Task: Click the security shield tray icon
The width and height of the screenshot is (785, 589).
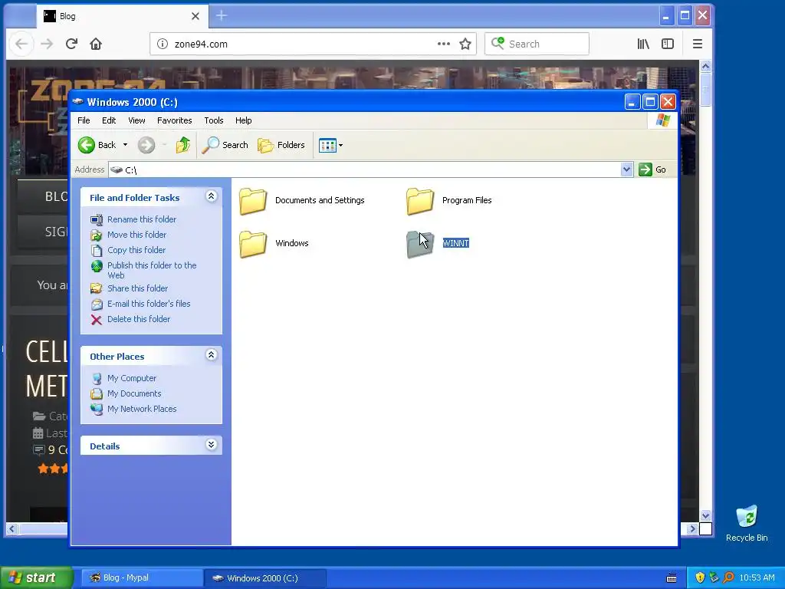Action: (x=699, y=578)
